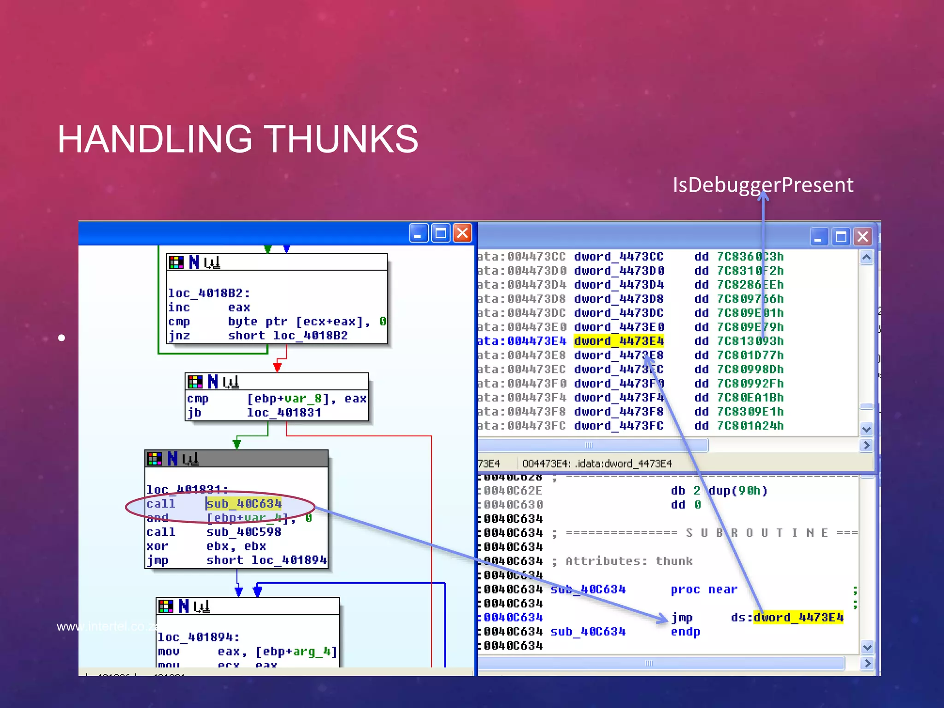Click the color grid icon in the loc_4018B2 node
This screenshot has height=708, width=944.
pyautogui.click(x=176, y=263)
